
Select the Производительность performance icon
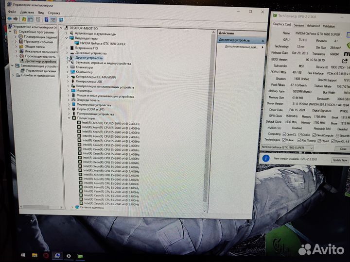tap(22, 56)
